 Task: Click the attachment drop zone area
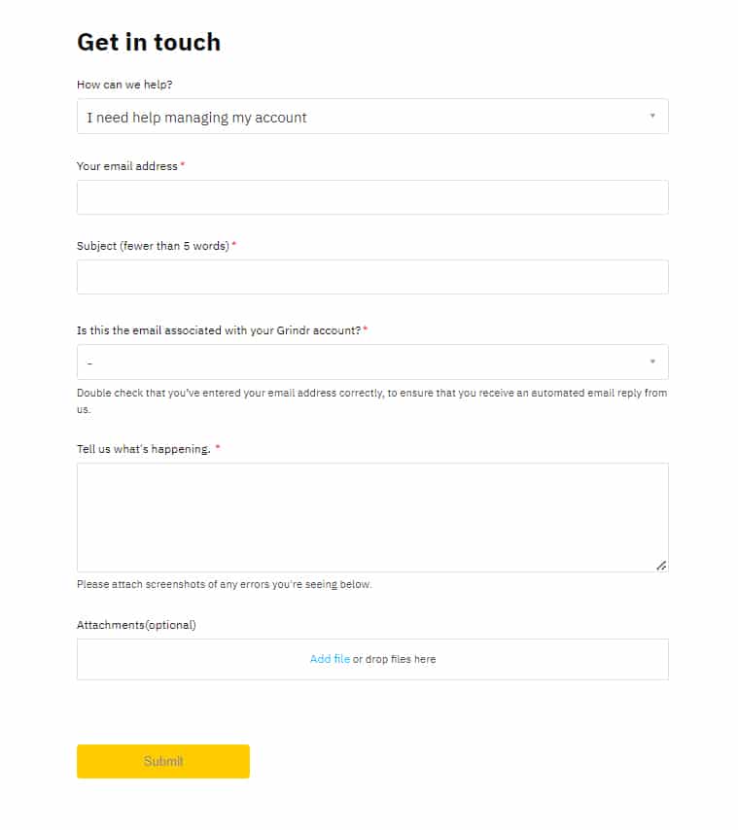[x=486, y=659]
